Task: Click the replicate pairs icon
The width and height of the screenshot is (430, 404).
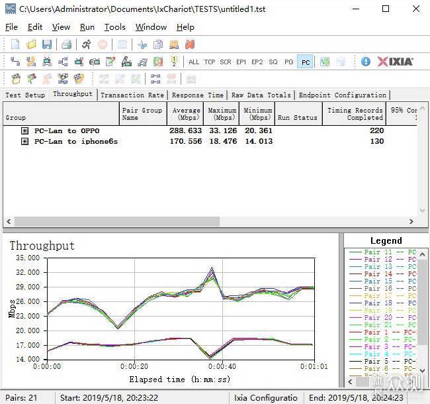Action: click(142, 62)
